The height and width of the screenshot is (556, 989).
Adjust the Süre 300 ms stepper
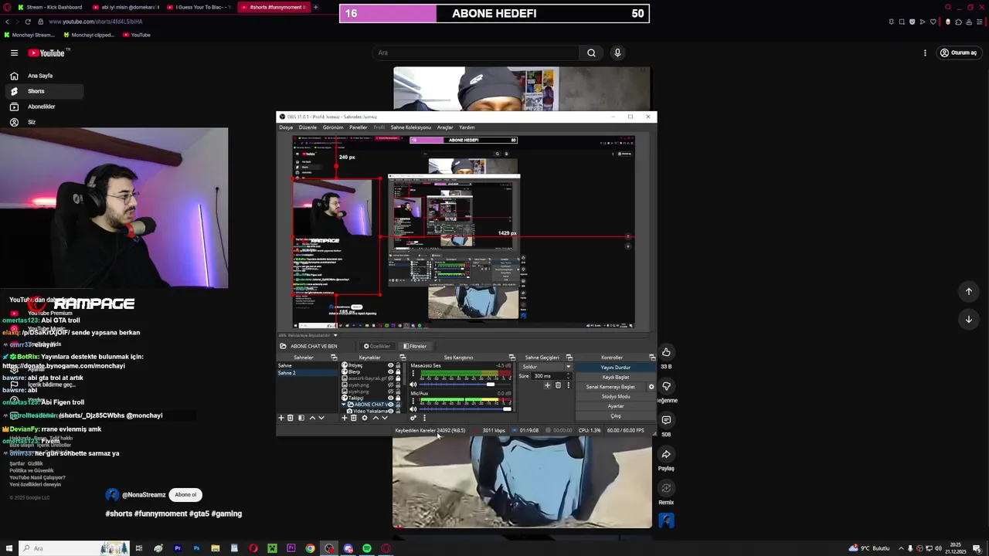(x=568, y=376)
